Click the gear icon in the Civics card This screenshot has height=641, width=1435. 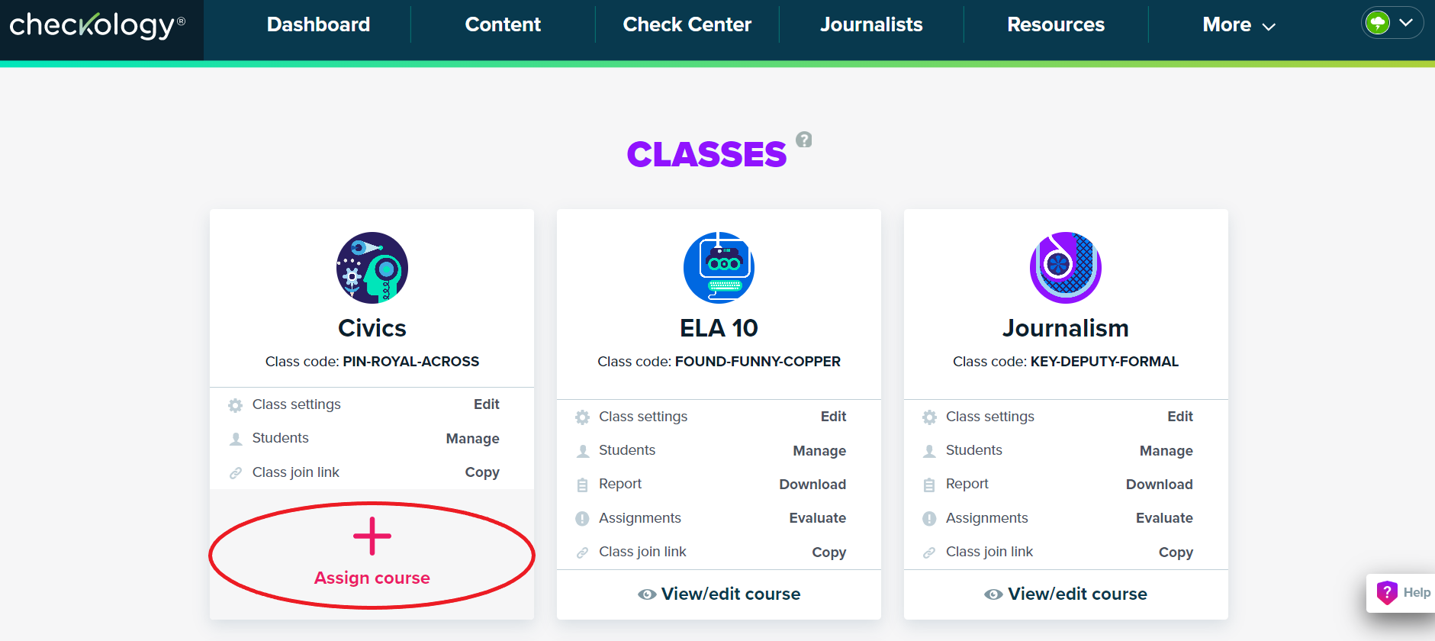pyautogui.click(x=236, y=405)
